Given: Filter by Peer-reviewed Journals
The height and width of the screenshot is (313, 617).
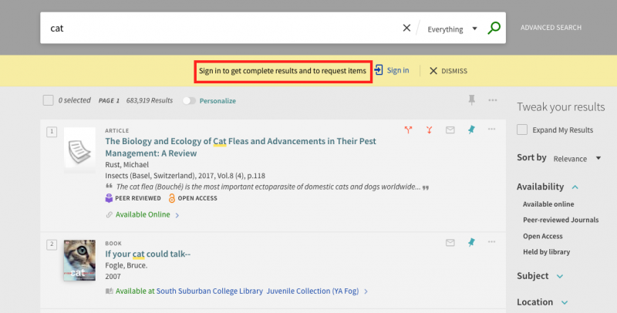Looking at the screenshot, I should click(x=560, y=220).
